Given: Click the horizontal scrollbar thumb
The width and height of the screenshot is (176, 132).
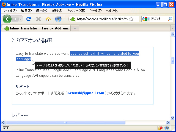Looking at the screenshot, I should coord(65,122).
